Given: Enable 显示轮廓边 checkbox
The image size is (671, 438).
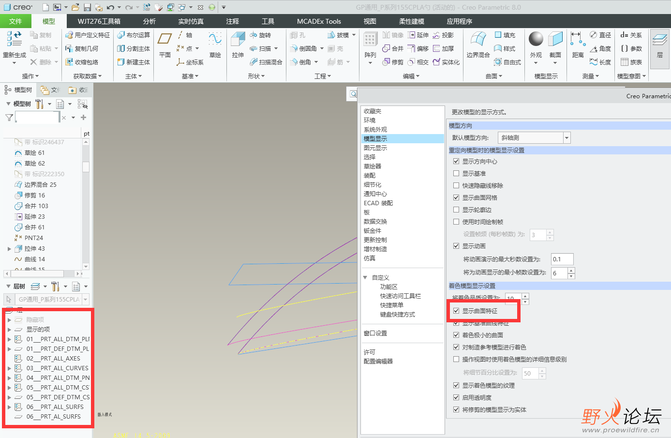Looking at the screenshot, I should 456,210.
